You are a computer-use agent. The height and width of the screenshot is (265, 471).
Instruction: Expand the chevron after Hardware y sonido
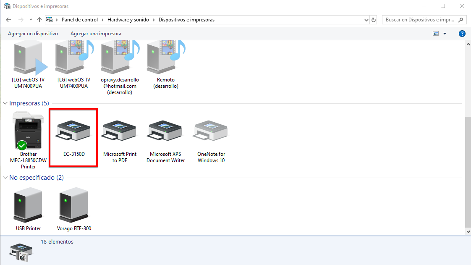point(154,20)
